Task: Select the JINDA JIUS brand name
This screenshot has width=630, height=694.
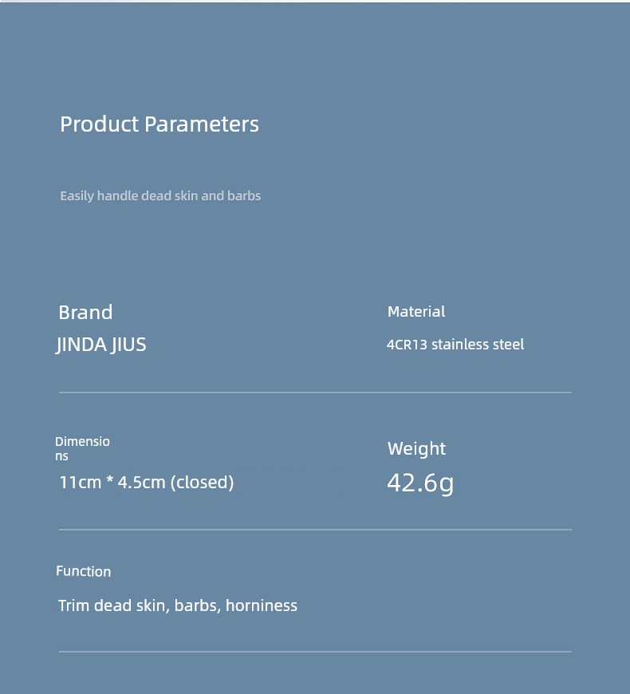Action: tap(101, 345)
